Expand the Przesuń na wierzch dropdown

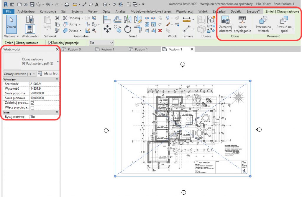pos(272,29)
